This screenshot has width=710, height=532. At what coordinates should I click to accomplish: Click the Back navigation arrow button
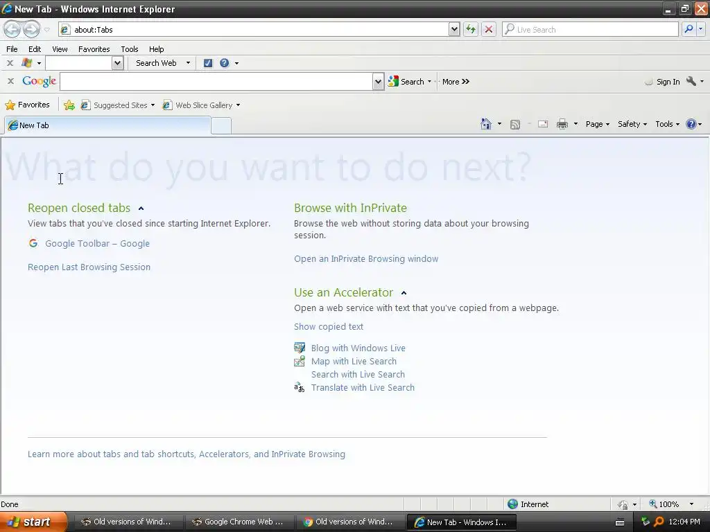[x=12, y=29]
